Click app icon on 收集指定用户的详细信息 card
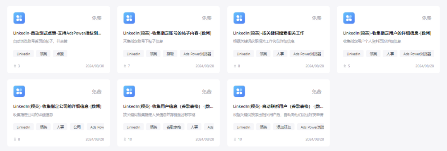 349,18
